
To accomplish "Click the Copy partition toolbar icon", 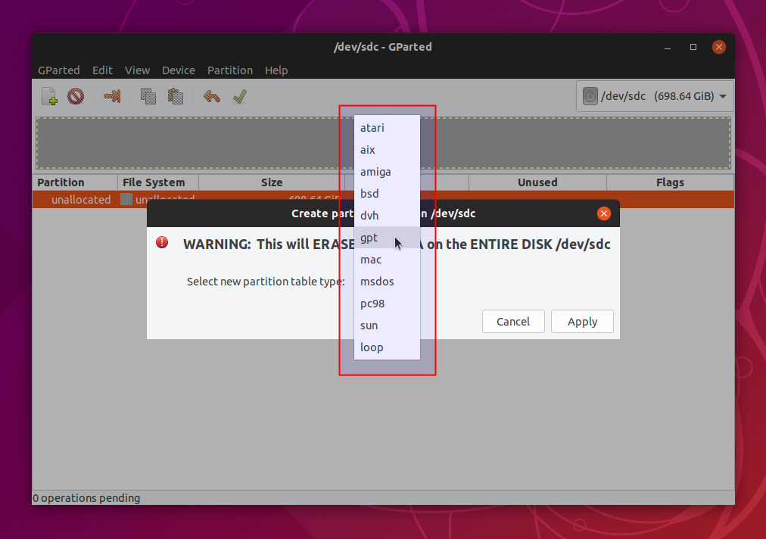I will 148,96.
